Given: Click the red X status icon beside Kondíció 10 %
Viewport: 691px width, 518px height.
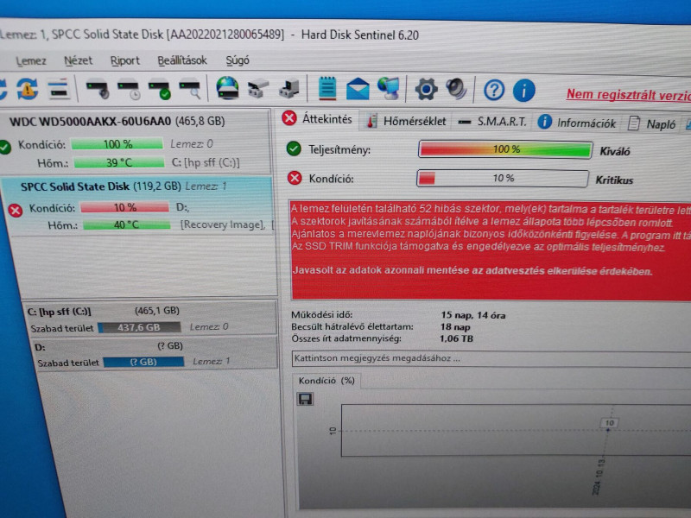Looking at the screenshot, I should click(x=295, y=178).
